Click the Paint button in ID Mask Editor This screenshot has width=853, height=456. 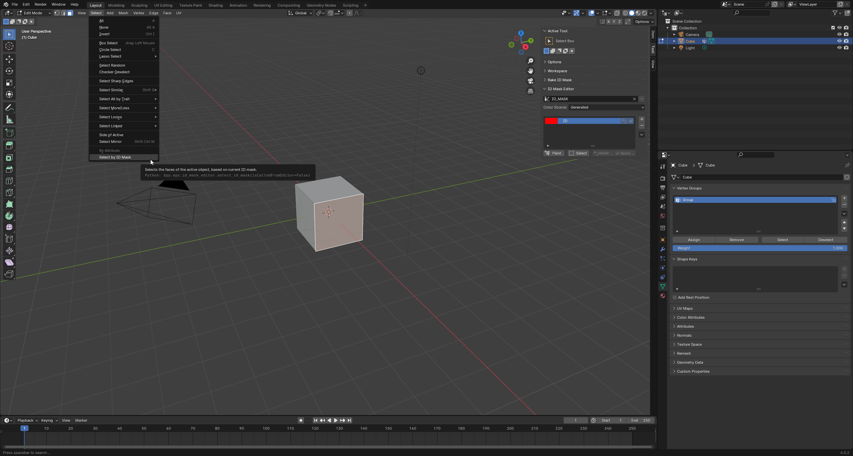(x=553, y=153)
